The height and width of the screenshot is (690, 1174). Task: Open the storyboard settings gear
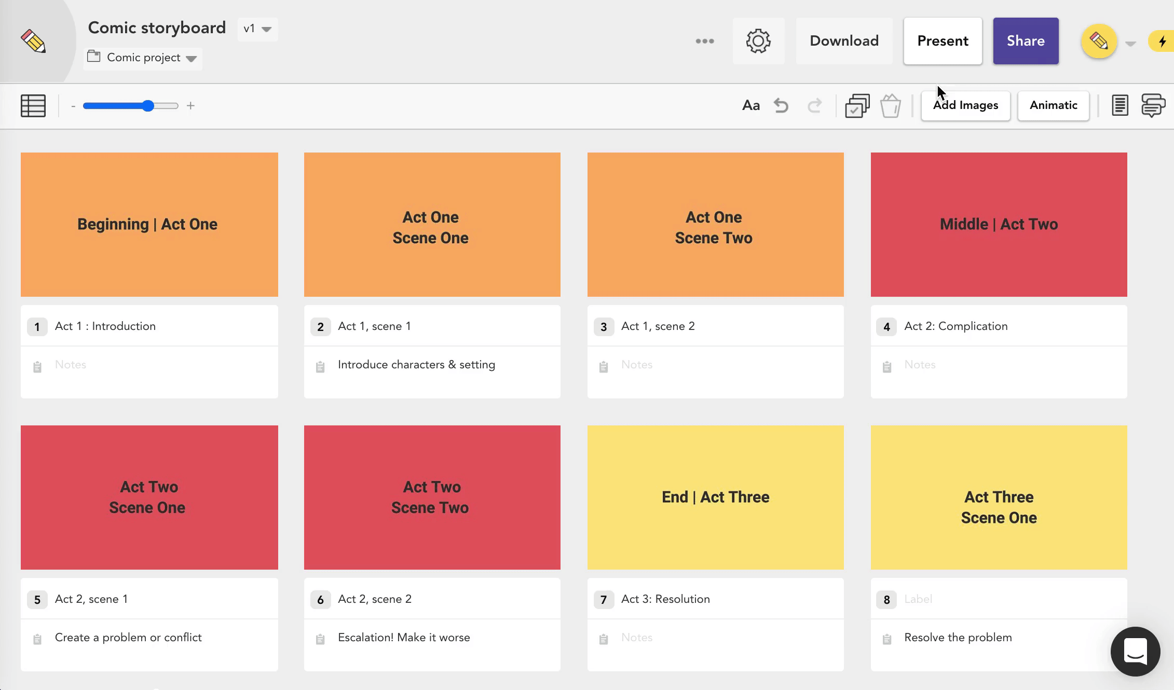[x=758, y=41]
